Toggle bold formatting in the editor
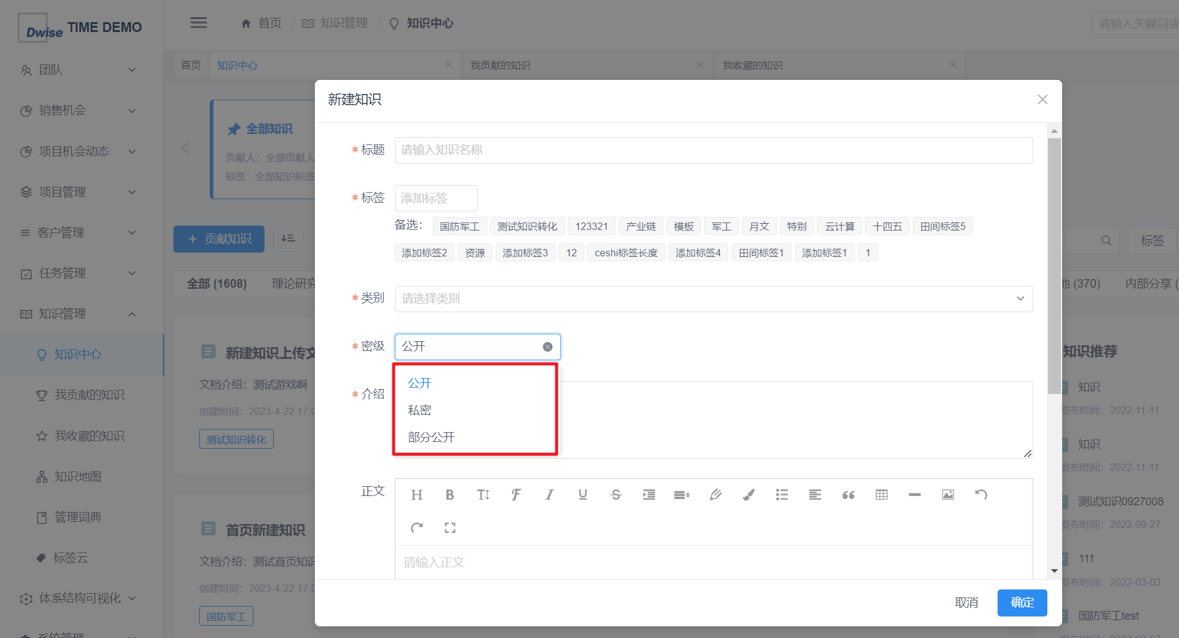1179x638 pixels. coord(450,495)
